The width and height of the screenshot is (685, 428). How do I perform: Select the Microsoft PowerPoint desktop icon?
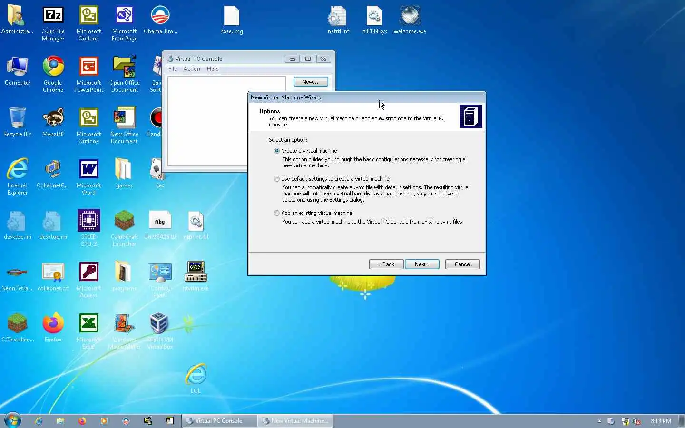(88, 75)
